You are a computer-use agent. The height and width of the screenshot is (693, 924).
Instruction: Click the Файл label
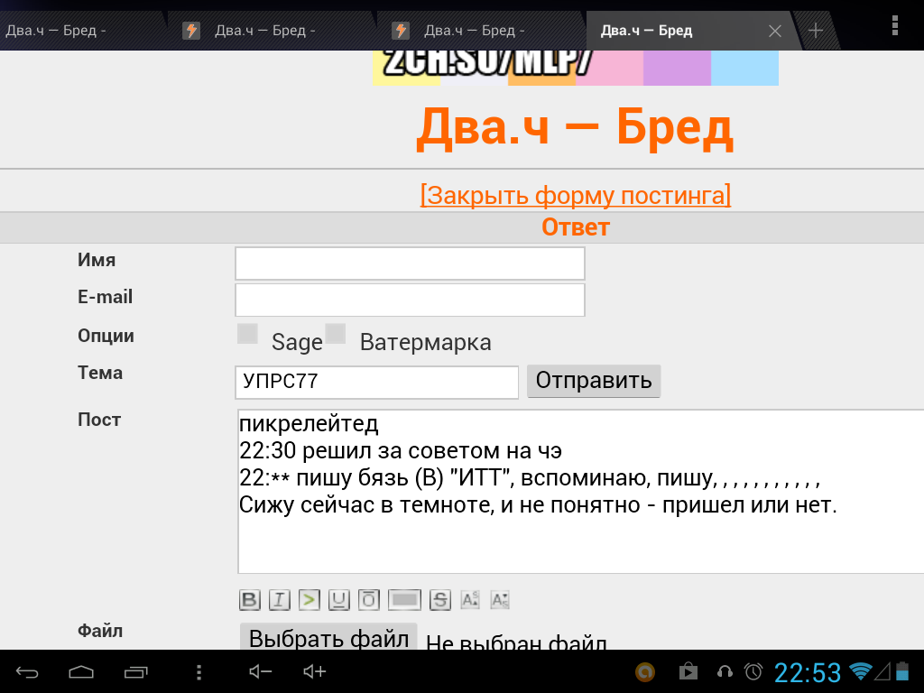pyautogui.click(x=100, y=631)
